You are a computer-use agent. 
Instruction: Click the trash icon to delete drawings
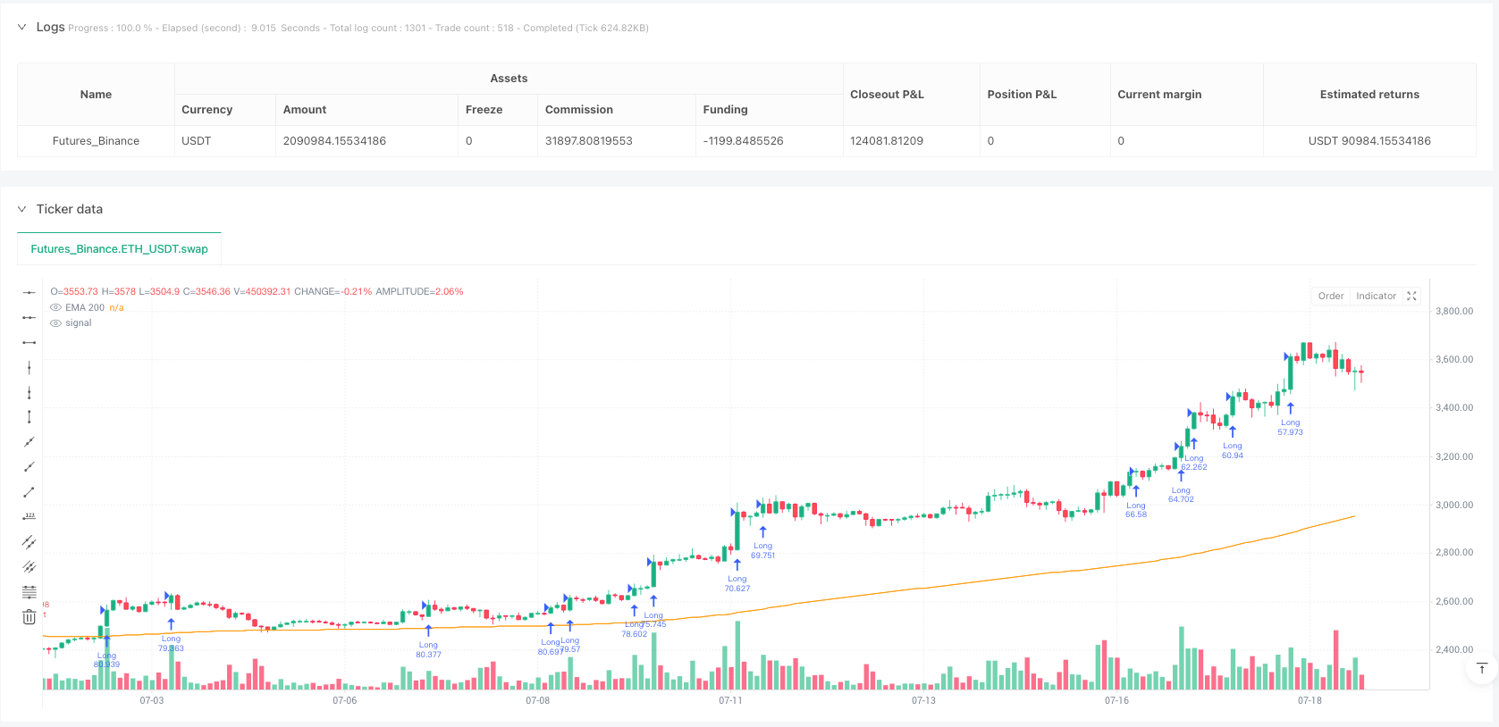pos(29,616)
